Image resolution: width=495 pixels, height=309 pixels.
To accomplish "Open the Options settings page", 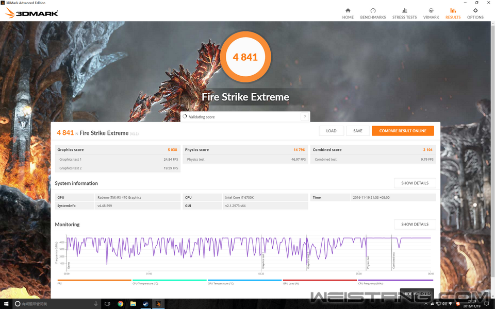I will [475, 13].
